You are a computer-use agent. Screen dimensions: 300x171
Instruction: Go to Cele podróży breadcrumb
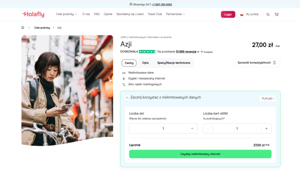tap(42, 28)
